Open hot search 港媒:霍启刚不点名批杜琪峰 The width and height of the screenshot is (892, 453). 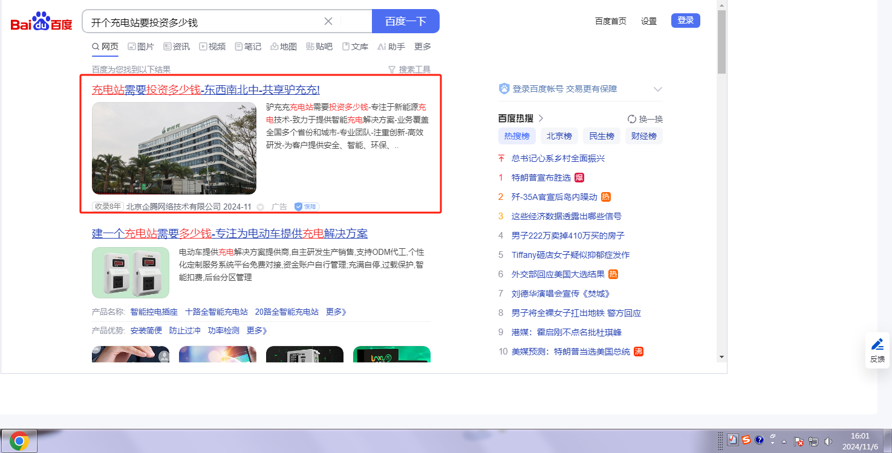(x=567, y=332)
